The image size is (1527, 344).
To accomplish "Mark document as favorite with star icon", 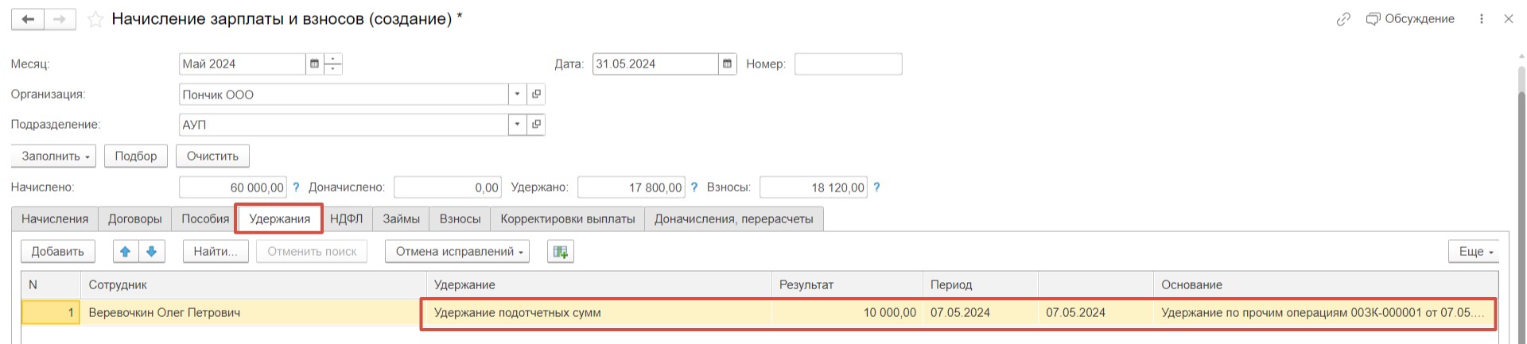I will (x=95, y=19).
